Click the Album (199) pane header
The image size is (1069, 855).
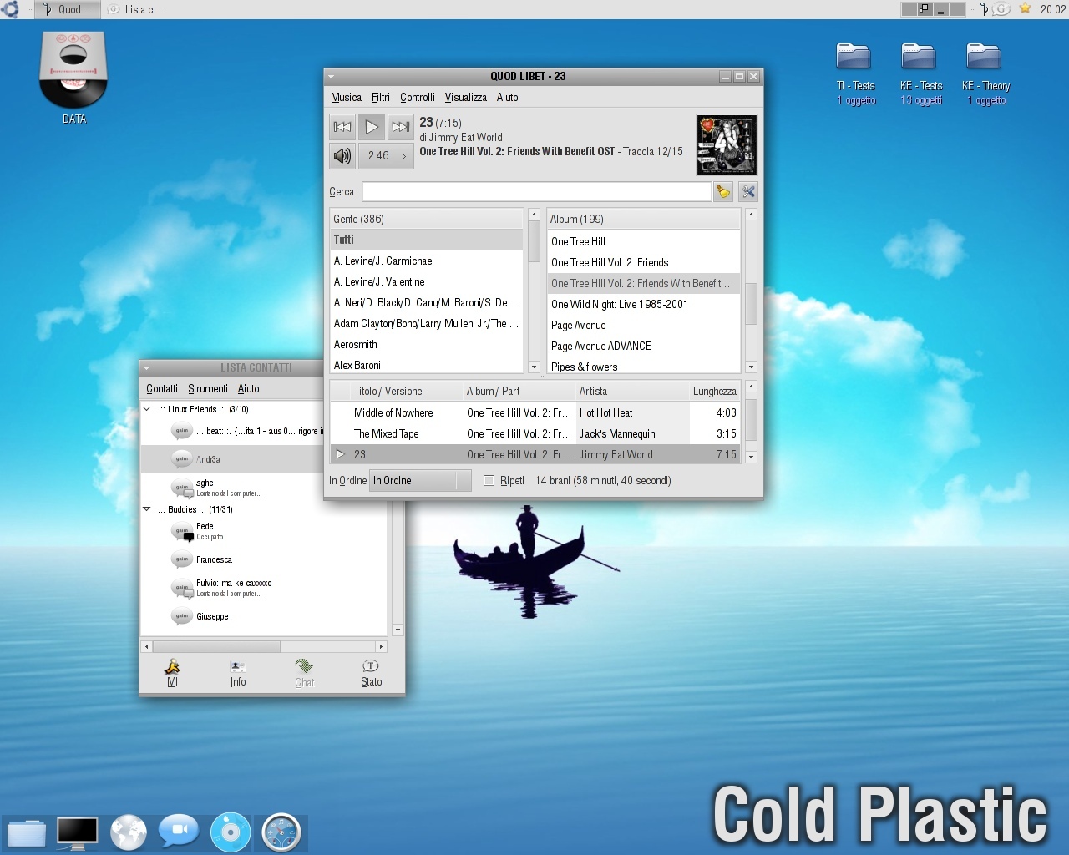click(643, 219)
